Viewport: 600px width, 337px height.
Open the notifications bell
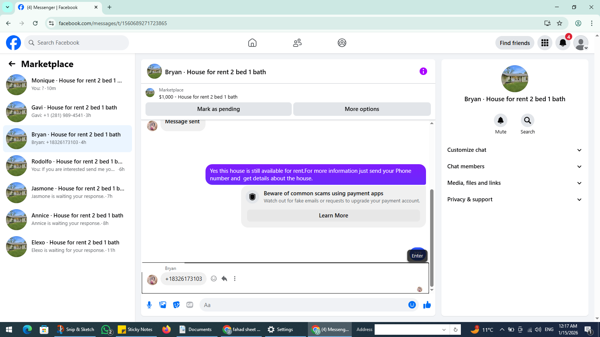coord(563,43)
